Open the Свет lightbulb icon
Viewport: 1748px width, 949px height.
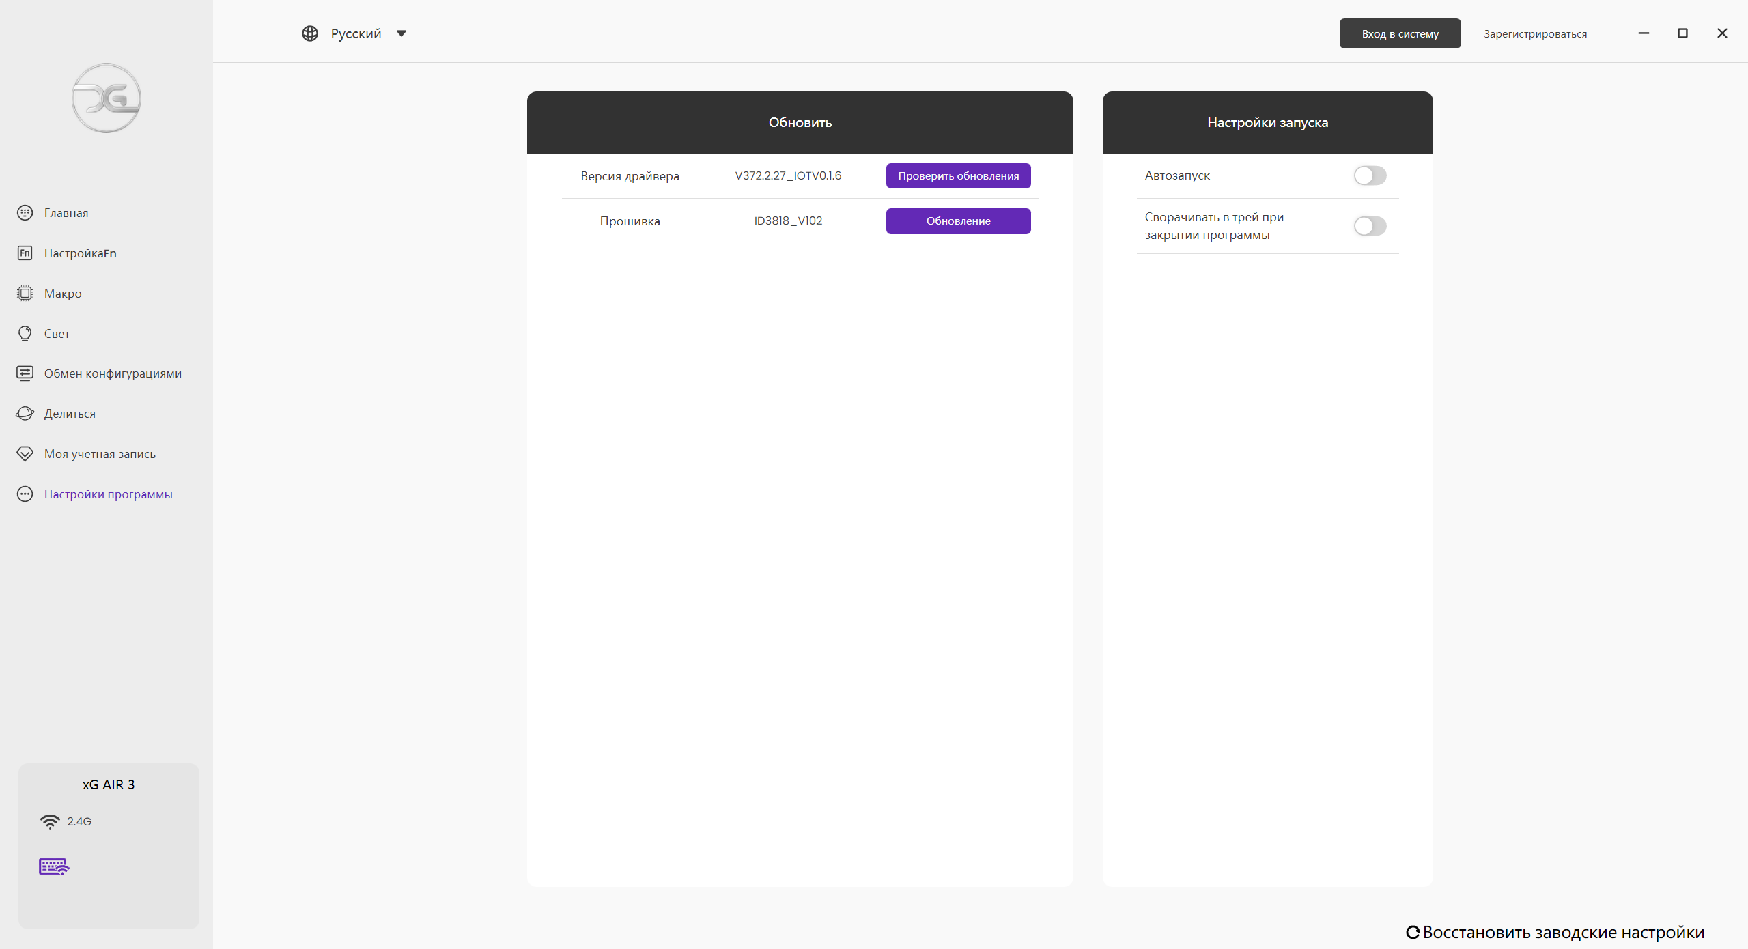coord(25,334)
